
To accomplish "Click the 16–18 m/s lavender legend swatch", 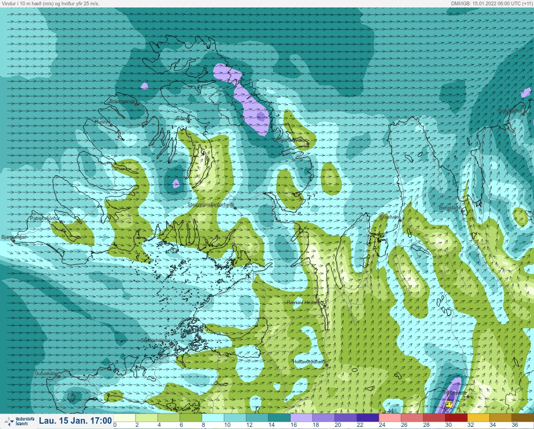I will [x=301, y=417].
